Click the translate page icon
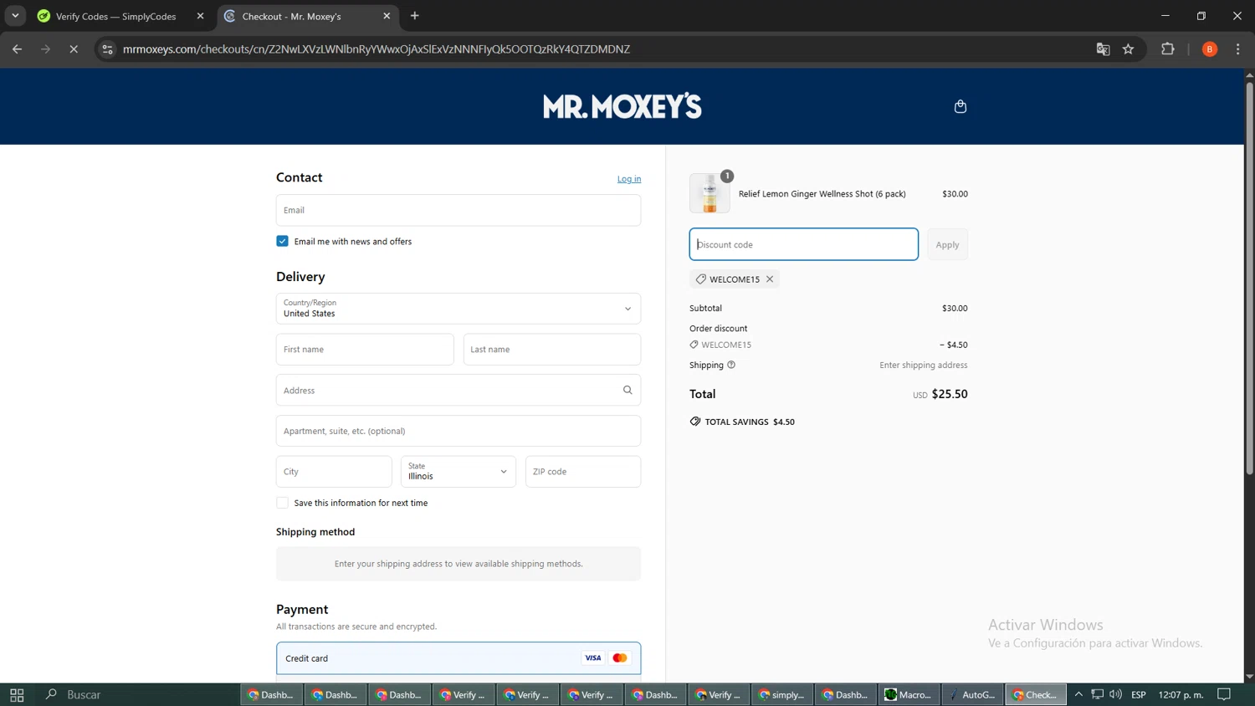 pyautogui.click(x=1103, y=49)
